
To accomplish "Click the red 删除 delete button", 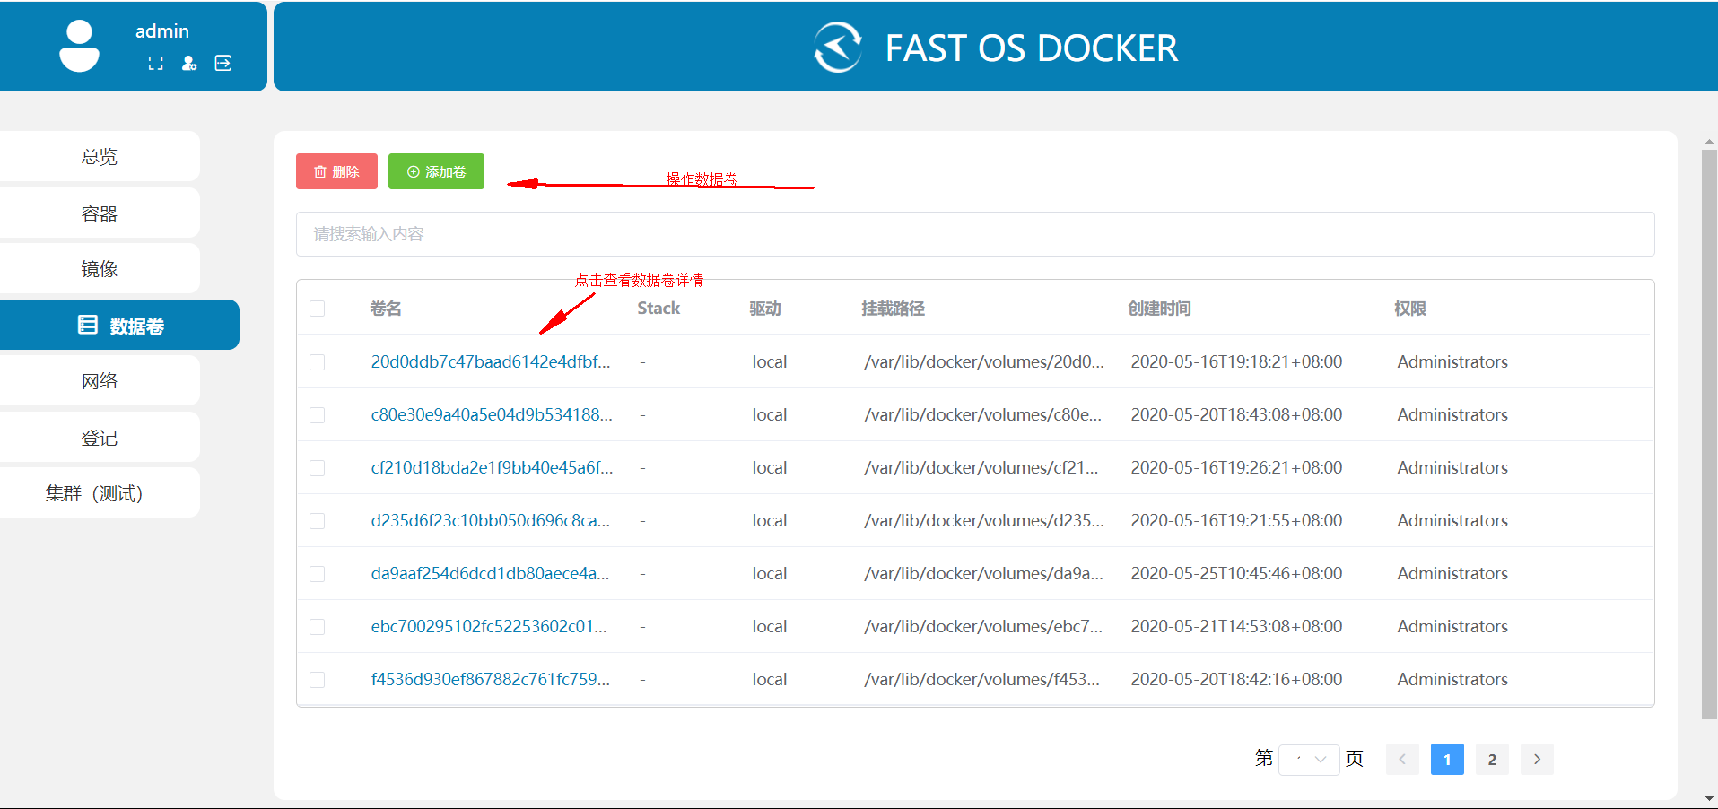I will [336, 171].
